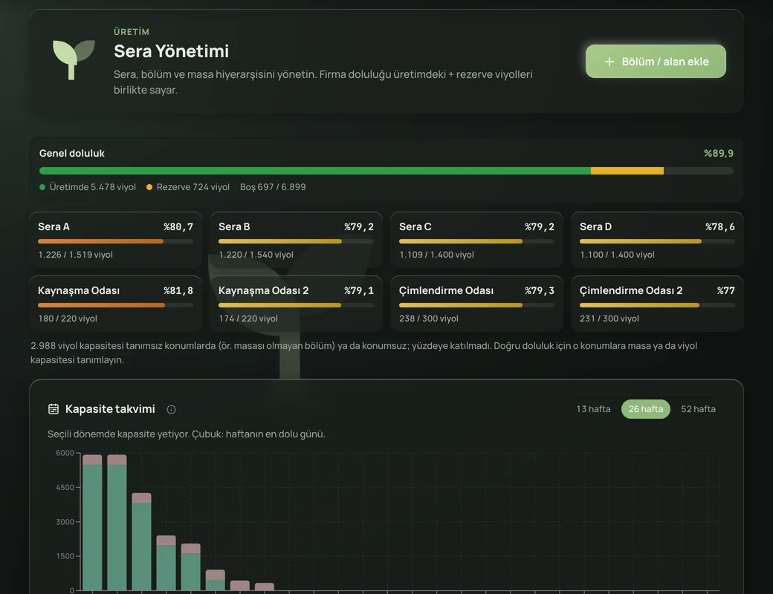This screenshot has height=594, width=773.
Task: Open the info icon next to Kapasite takvimi
Action: (171, 409)
